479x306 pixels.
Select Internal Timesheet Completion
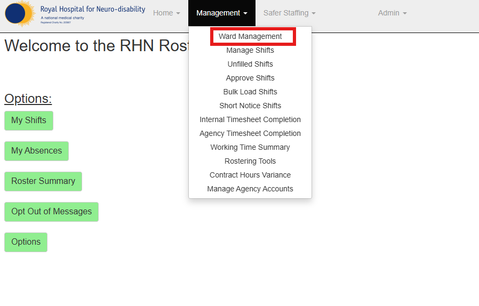(250, 119)
